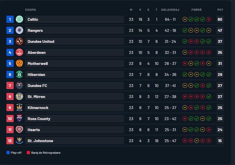Sort table by GOLAVERAJ column header
Image resolution: width=235 pixels, height=165 pixels.
click(x=170, y=10)
